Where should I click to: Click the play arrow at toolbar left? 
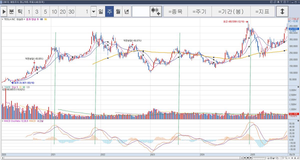pos(4,11)
